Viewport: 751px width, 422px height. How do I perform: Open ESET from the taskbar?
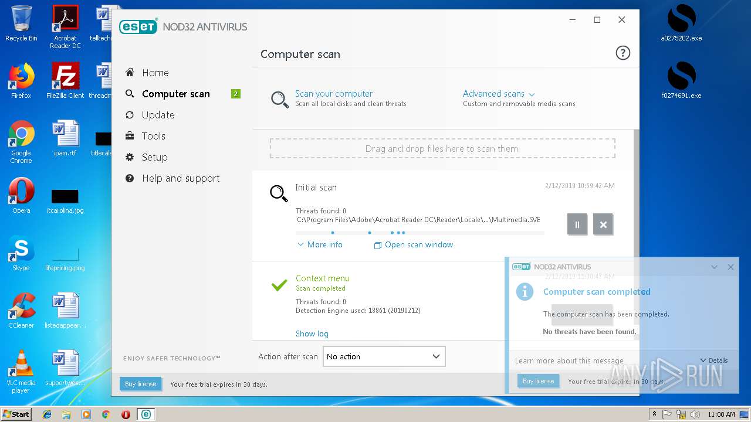click(x=146, y=414)
